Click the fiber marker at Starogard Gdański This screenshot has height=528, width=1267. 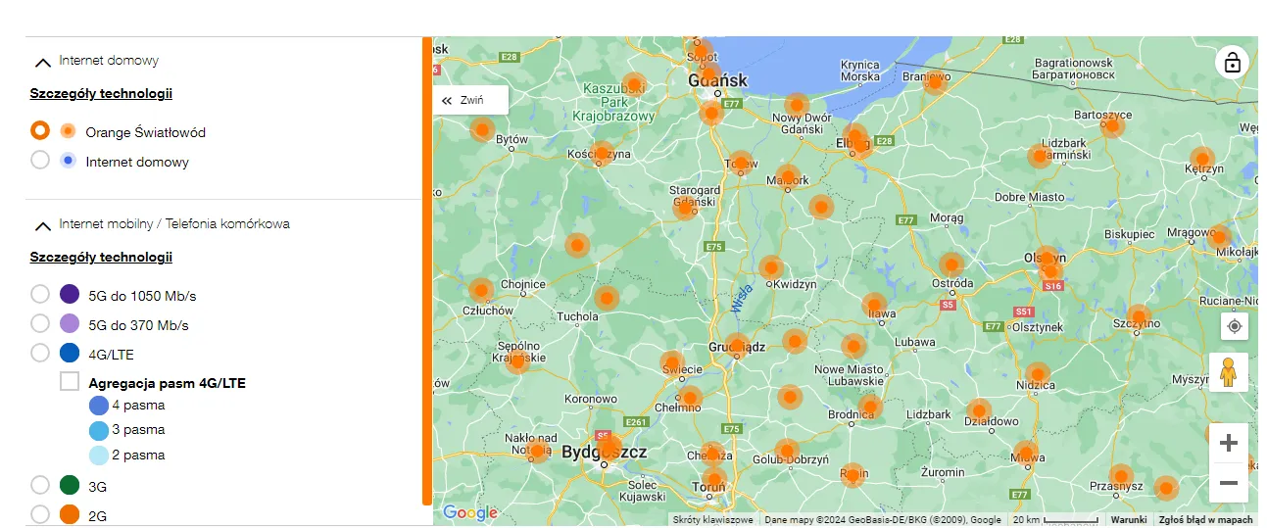(x=686, y=207)
